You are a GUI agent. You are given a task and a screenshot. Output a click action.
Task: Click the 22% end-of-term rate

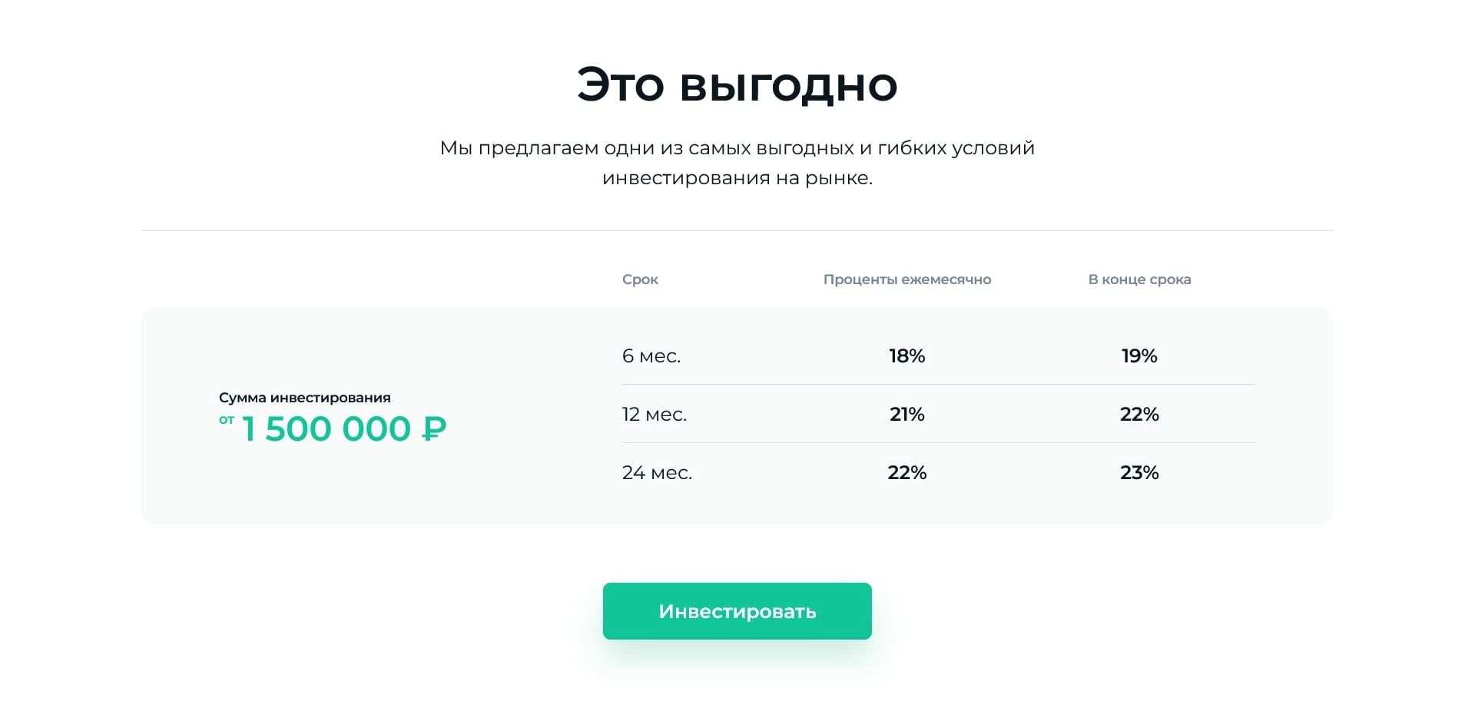click(x=1139, y=414)
